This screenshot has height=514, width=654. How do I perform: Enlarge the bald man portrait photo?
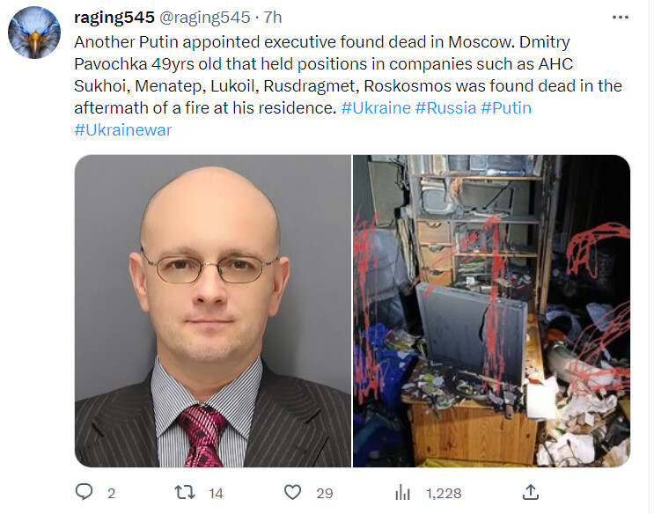213,311
